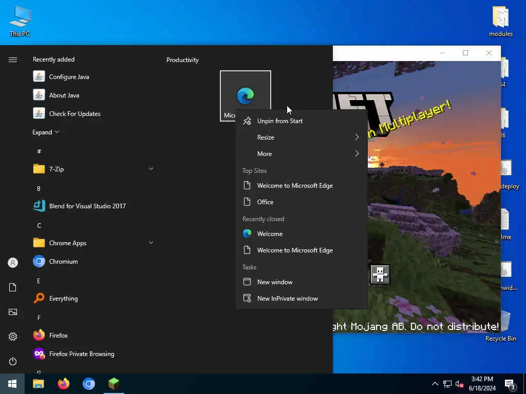Click the Edge icon beside Welcome
This screenshot has width=526, height=394.
tap(247, 233)
